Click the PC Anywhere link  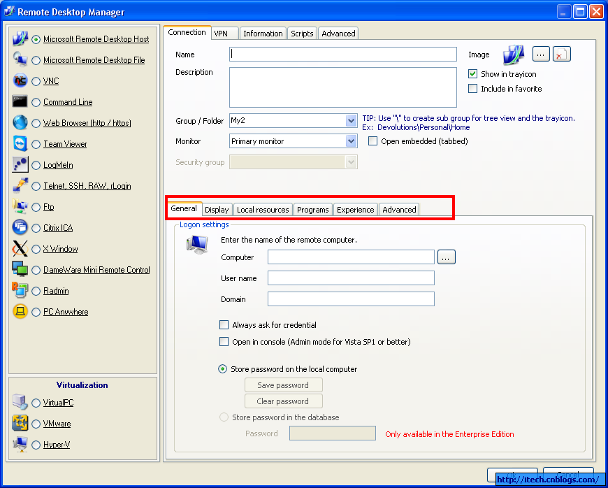tap(66, 312)
